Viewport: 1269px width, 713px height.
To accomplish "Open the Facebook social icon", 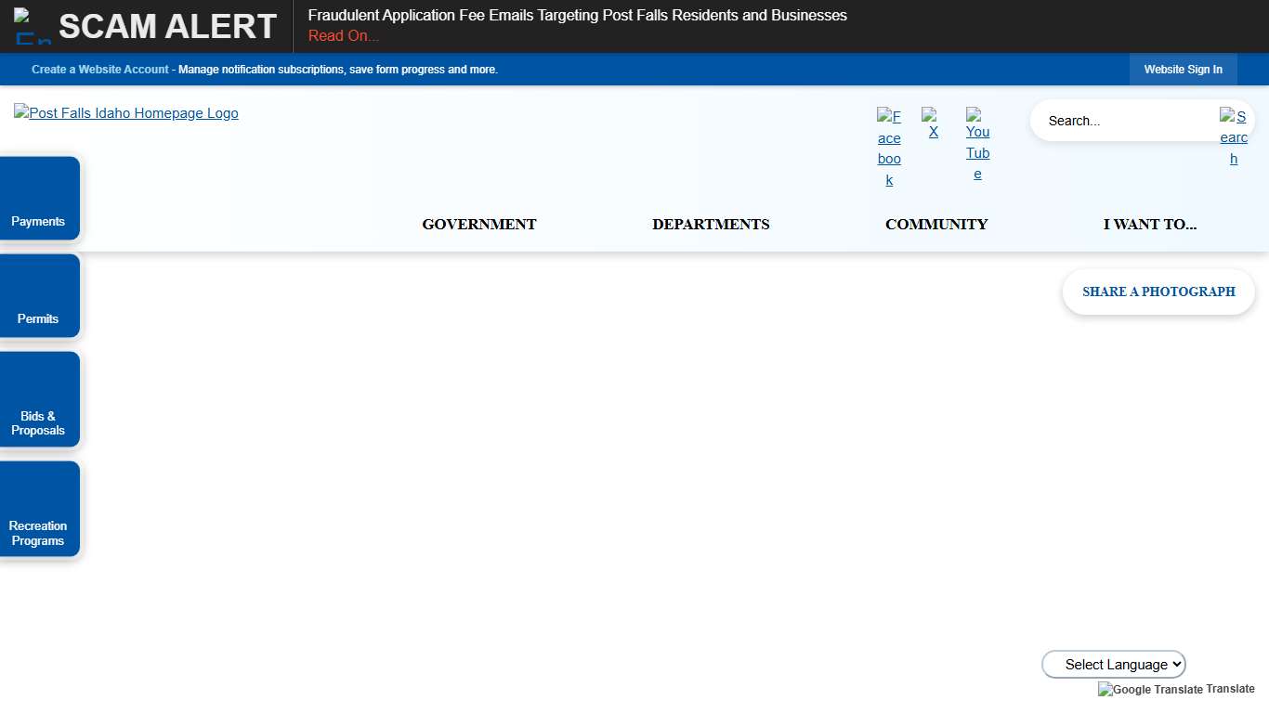I will click(889, 148).
